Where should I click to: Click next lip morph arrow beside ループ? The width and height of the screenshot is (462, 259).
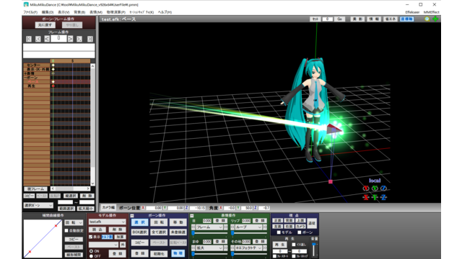265,227
